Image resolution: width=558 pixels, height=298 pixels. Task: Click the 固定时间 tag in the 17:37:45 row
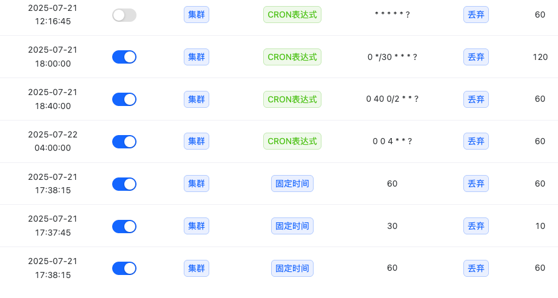pyautogui.click(x=292, y=226)
